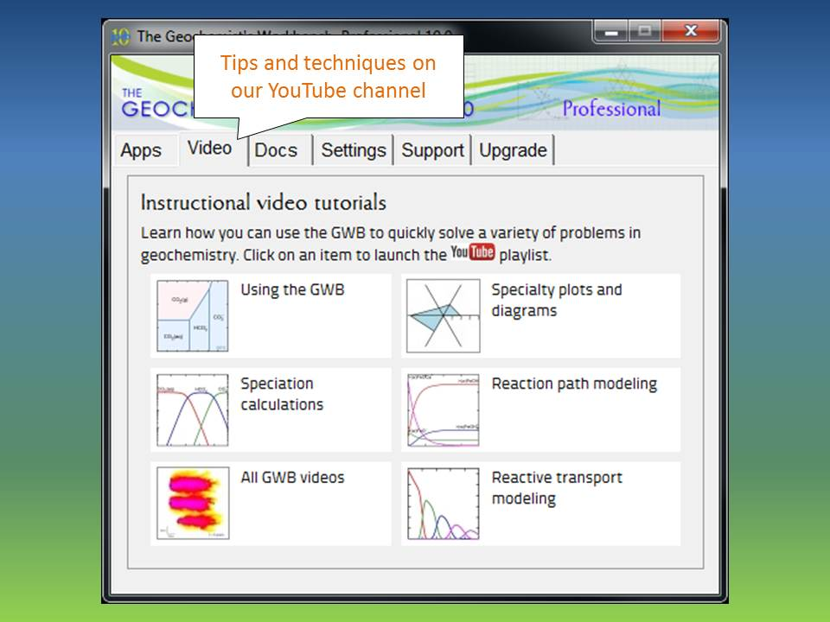Click the Instructional video tutorials heading
The height and width of the screenshot is (622, 830).
pyautogui.click(x=263, y=202)
